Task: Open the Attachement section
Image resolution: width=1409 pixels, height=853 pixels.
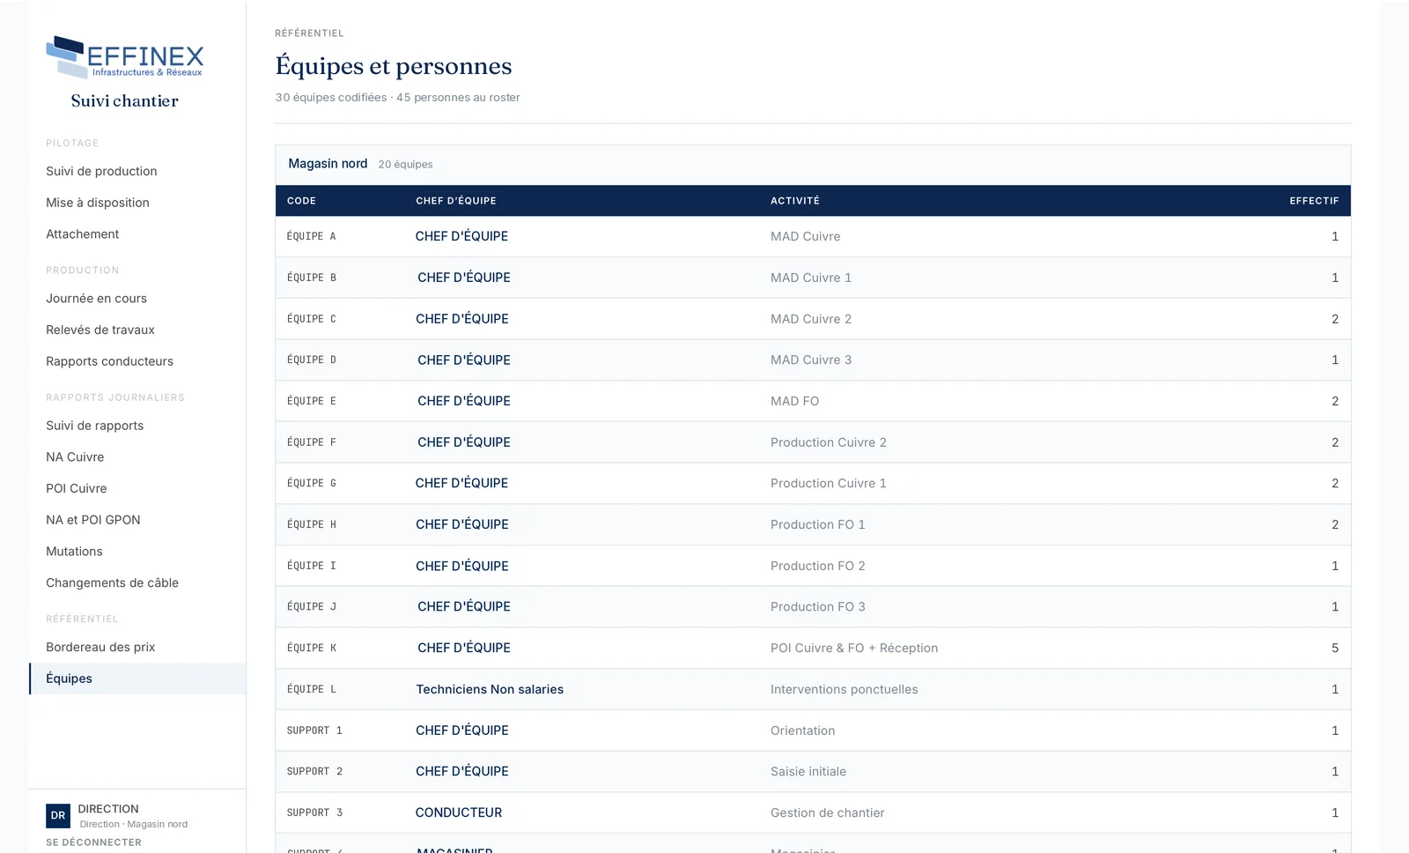Action: [82, 234]
